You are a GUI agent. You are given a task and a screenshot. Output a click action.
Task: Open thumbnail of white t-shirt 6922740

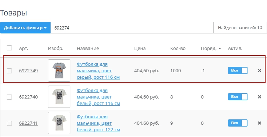click(x=59, y=97)
